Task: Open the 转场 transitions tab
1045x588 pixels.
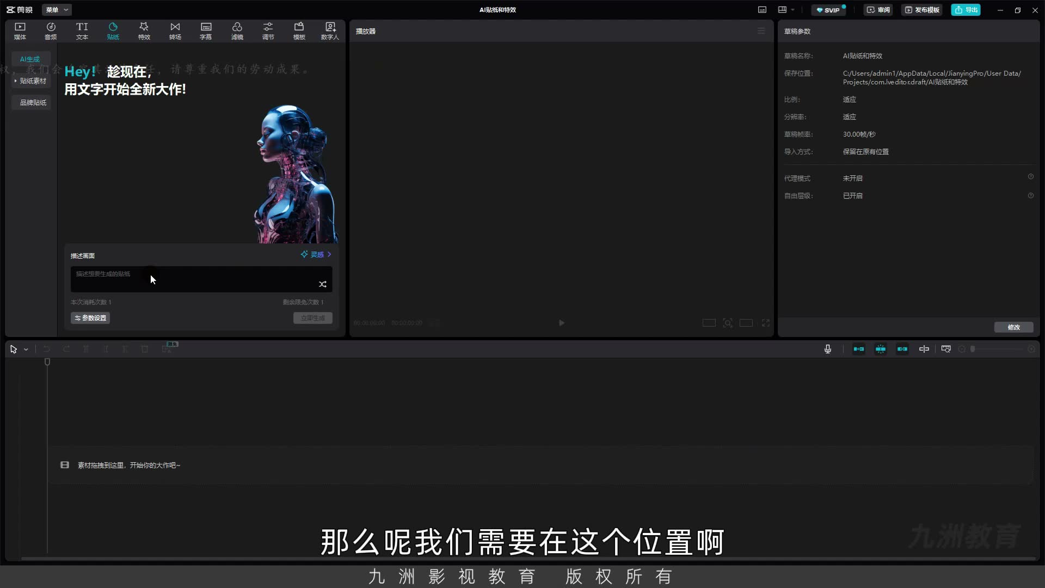Action: [x=175, y=31]
